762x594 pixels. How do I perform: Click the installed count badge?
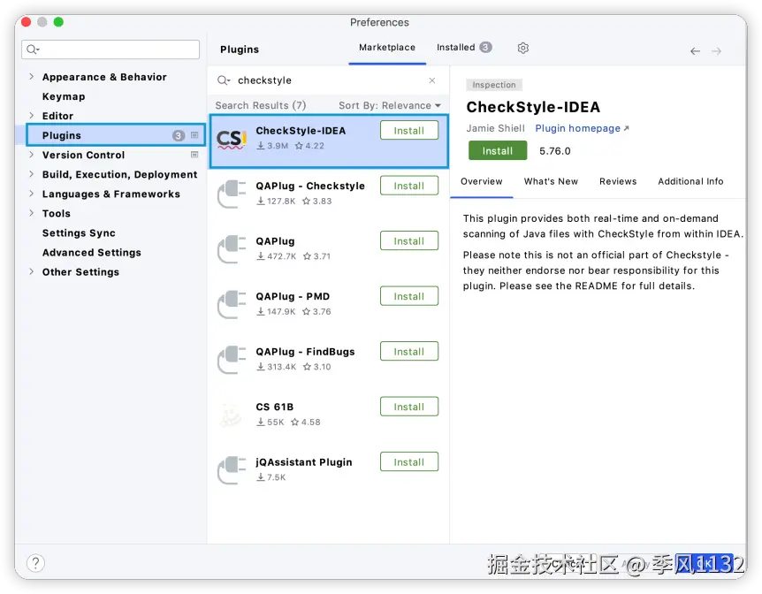tap(485, 47)
